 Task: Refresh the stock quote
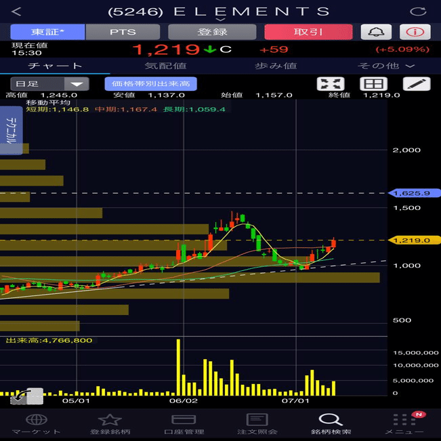pos(418,12)
